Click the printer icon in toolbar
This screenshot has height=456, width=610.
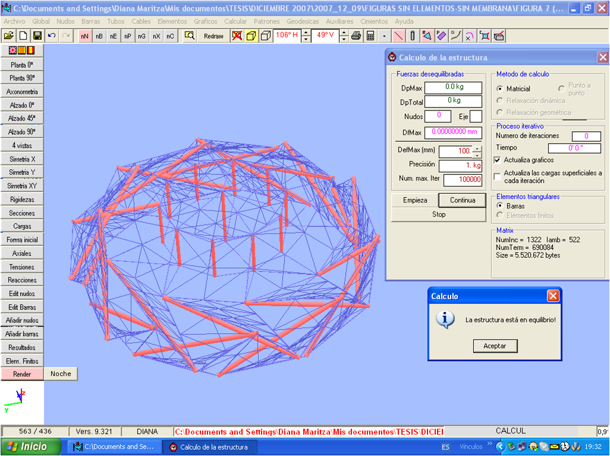356,36
